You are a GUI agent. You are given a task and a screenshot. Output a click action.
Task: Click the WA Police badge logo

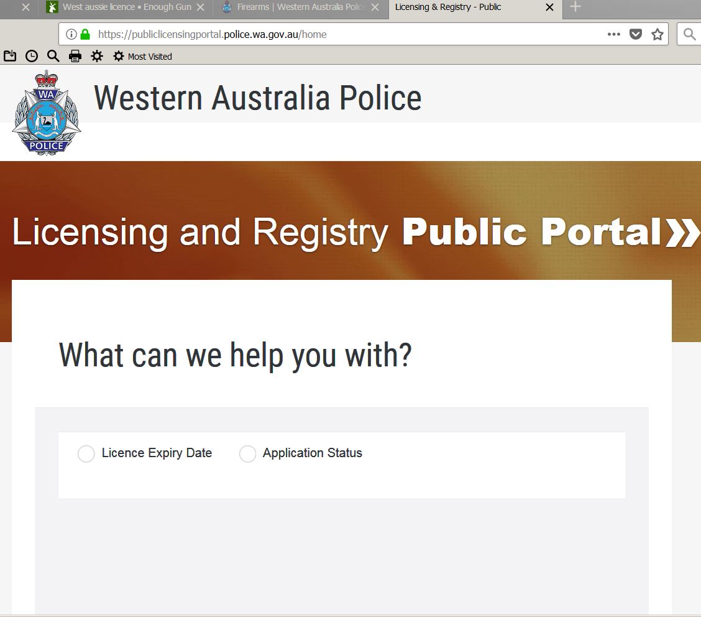(47, 113)
